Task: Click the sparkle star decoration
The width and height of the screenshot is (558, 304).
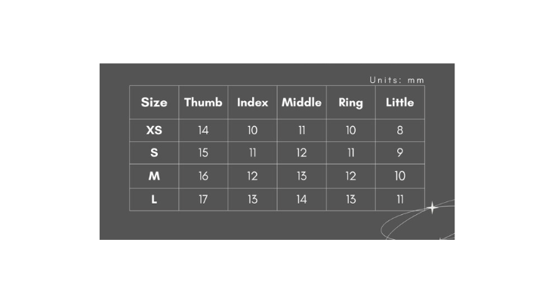Action: click(433, 207)
